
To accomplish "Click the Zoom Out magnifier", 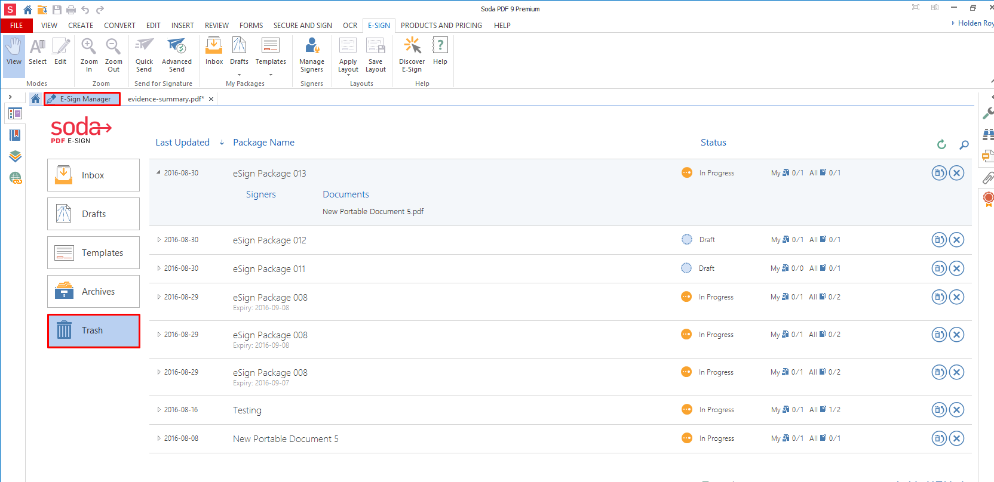I will tap(113, 55).
